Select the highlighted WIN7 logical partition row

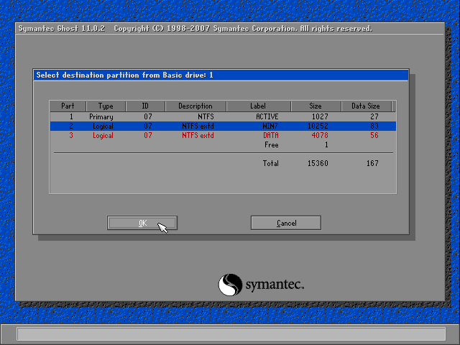(x=222, y=126)
